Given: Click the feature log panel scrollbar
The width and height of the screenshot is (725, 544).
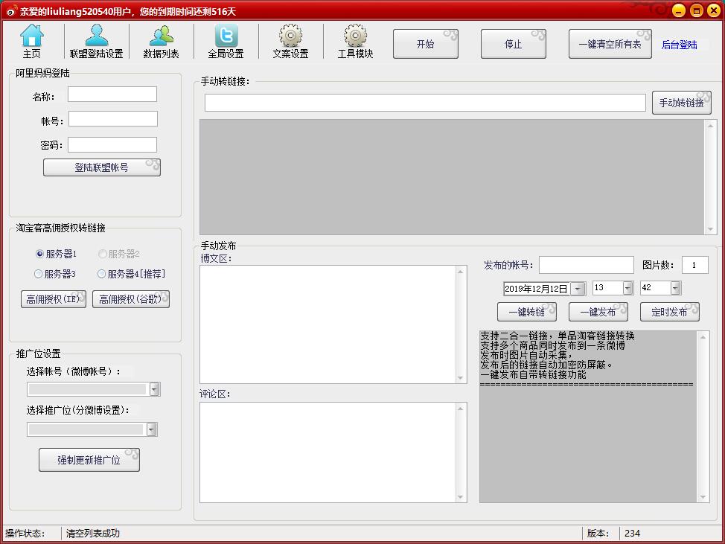Looking at the screenshot, I should click(703, 417).
